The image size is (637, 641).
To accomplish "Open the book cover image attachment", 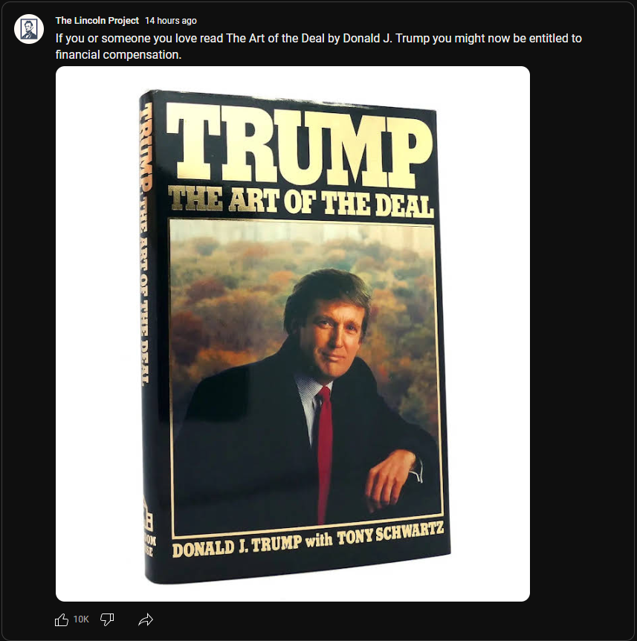I will coord(293,334).
